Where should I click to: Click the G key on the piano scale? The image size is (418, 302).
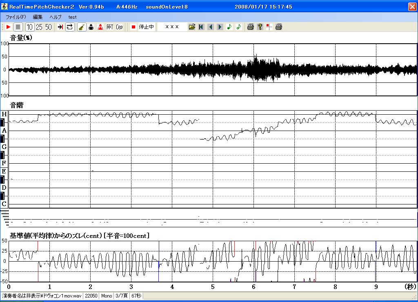4,147
